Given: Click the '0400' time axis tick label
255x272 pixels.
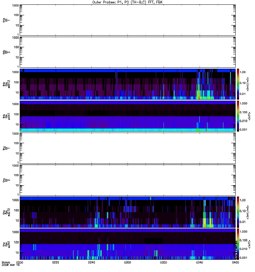Looking at the screenshot, I should pyautogui.click(x=235, y=262).
